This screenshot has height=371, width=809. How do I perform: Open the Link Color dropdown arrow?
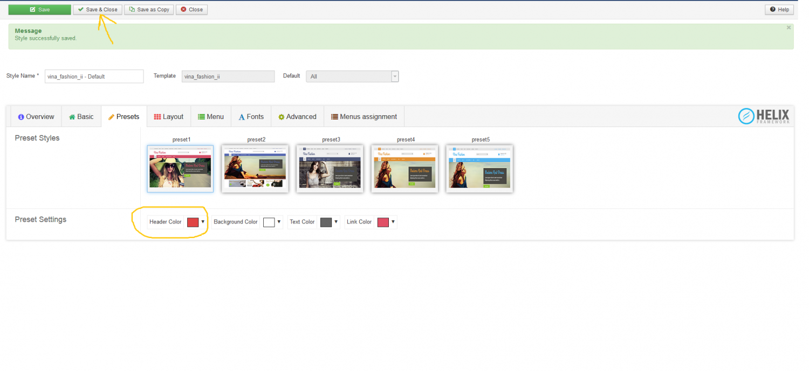[393, 222]
